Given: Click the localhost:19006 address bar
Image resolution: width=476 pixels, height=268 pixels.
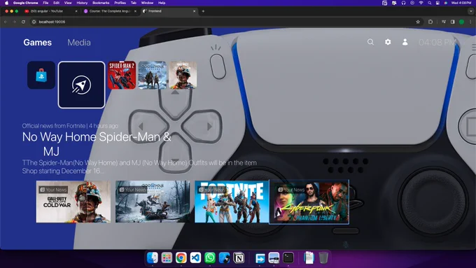Looking at the screenshot, I should click(x=225, y=22).
